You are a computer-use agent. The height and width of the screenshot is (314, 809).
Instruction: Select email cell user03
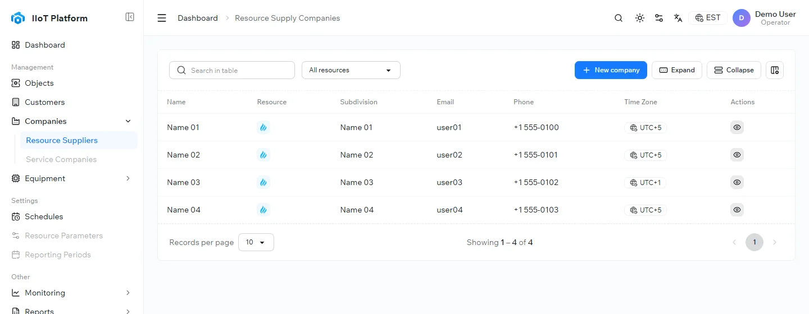click(449, 182)
